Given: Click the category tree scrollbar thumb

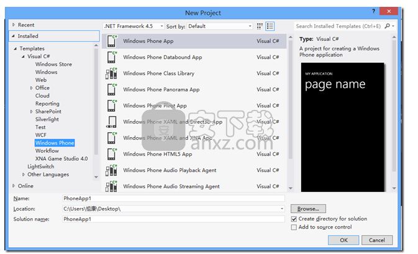Looking at the screenshot, I should tap(96, 102).
